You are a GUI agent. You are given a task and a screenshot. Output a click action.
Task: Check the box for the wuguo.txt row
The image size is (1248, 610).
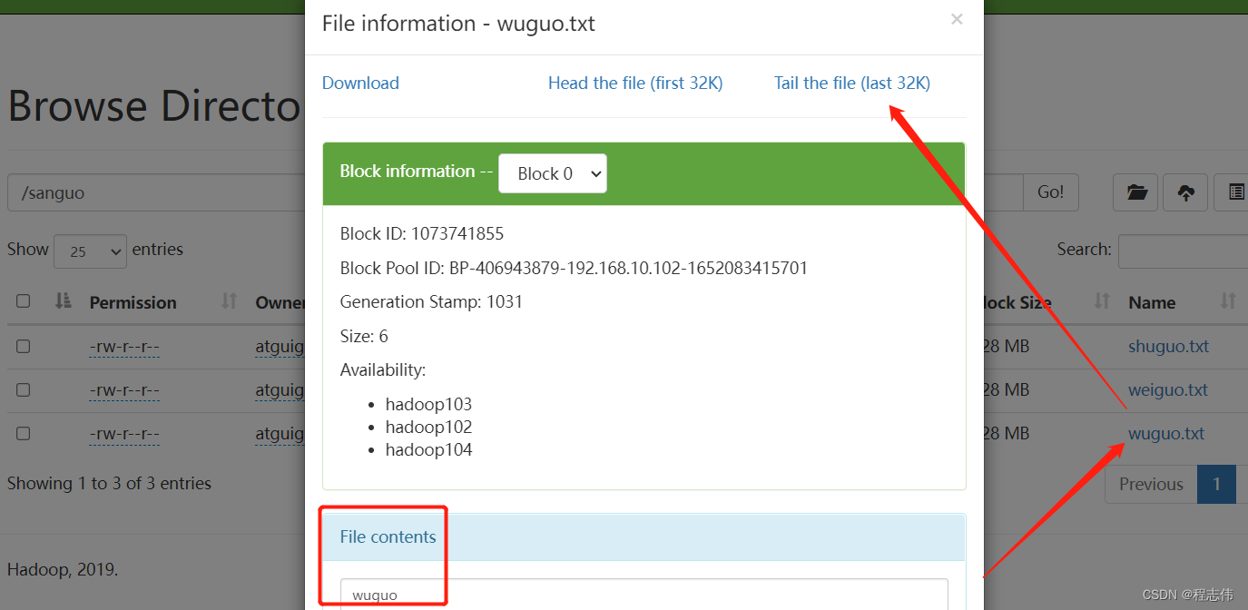24,434
